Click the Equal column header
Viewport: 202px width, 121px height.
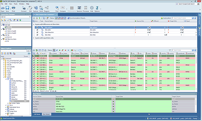point(190,21)
